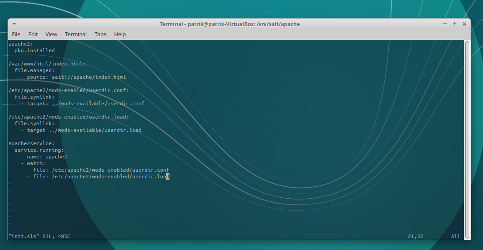
Task: Maximize the Terminal window
Action: click(455, 24)
